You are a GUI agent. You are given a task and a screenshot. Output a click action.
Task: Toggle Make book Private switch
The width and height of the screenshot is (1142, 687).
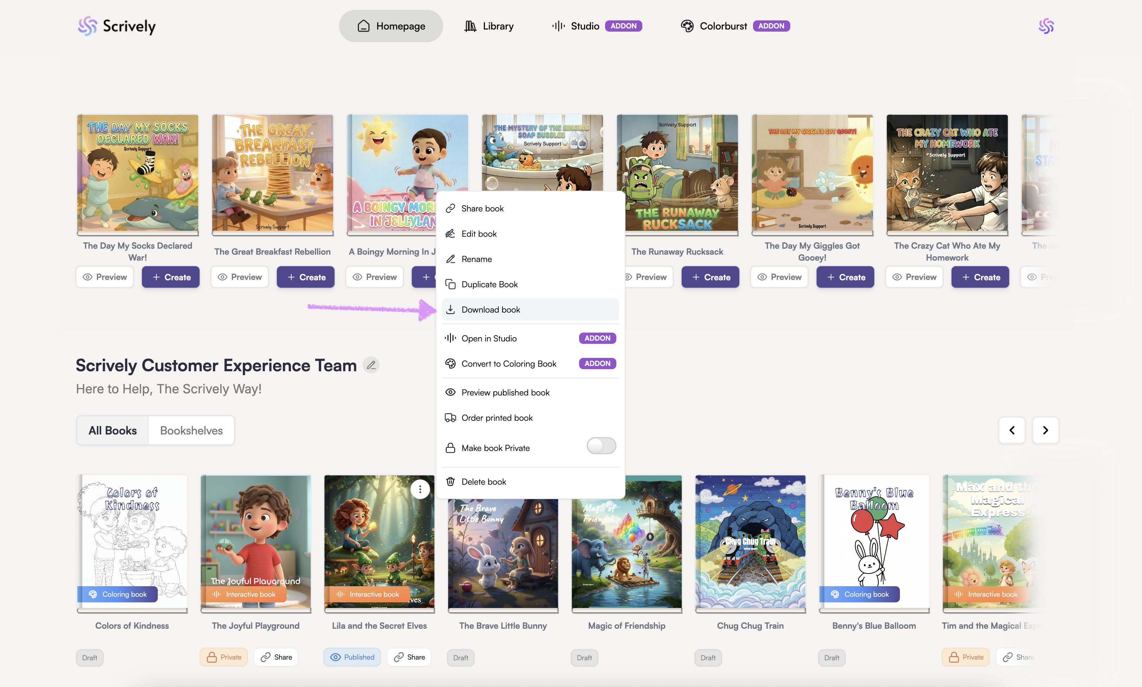click(x=601, y=446)
